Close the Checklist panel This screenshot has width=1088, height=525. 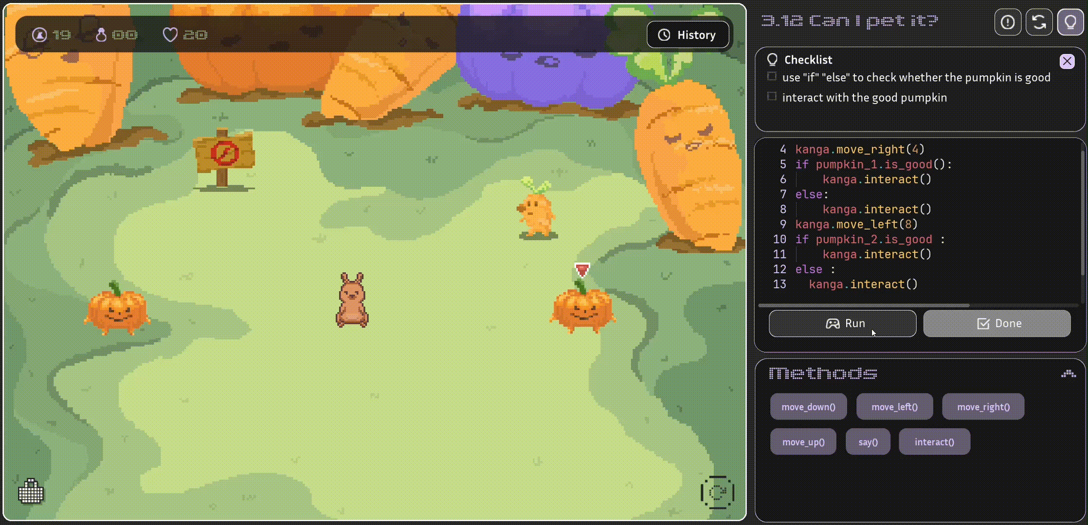coord(1067,61)
